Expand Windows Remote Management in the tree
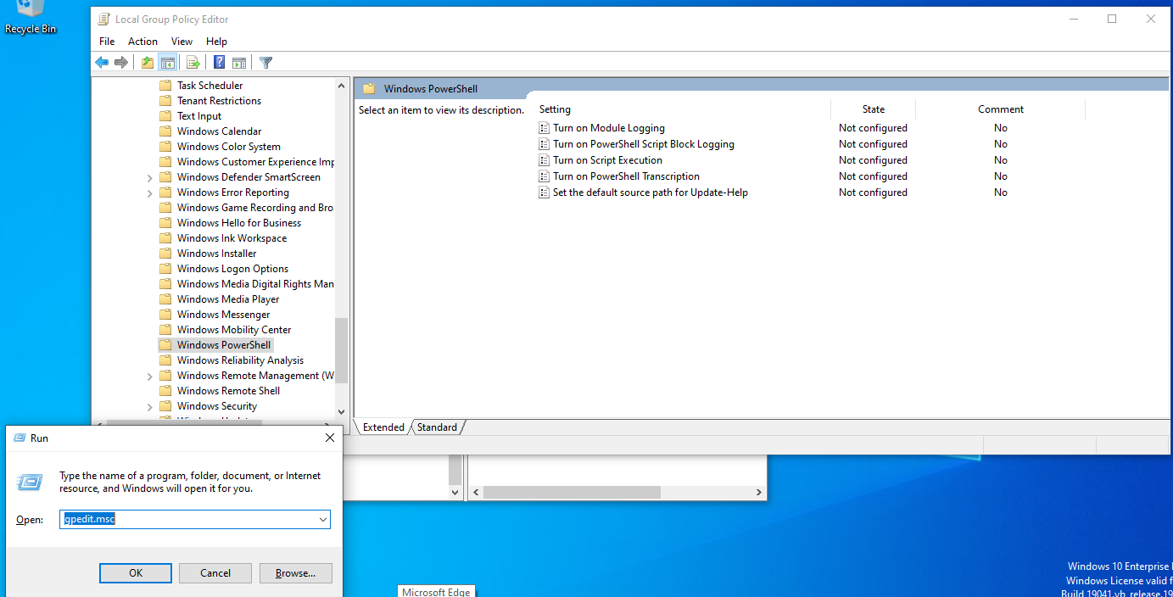 click(x=149, y=375)
